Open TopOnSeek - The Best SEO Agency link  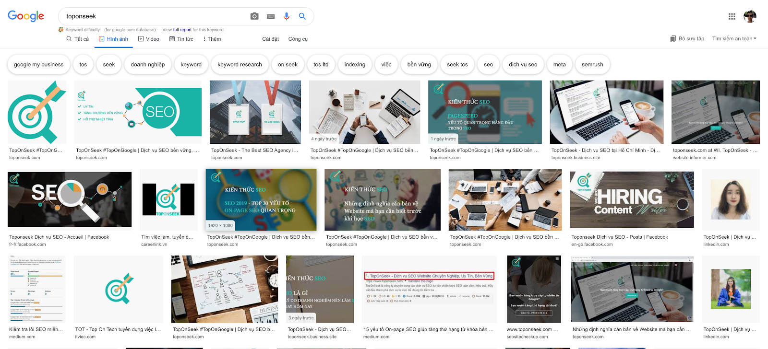[x=255, y=150]
